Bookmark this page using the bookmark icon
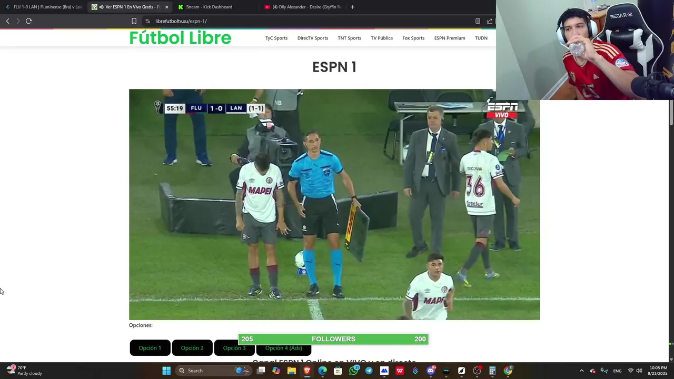The width and height of the screenshot is (674, 379). pos(134,21)
